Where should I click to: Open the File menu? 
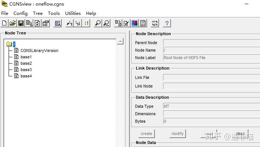coord(4,13)
